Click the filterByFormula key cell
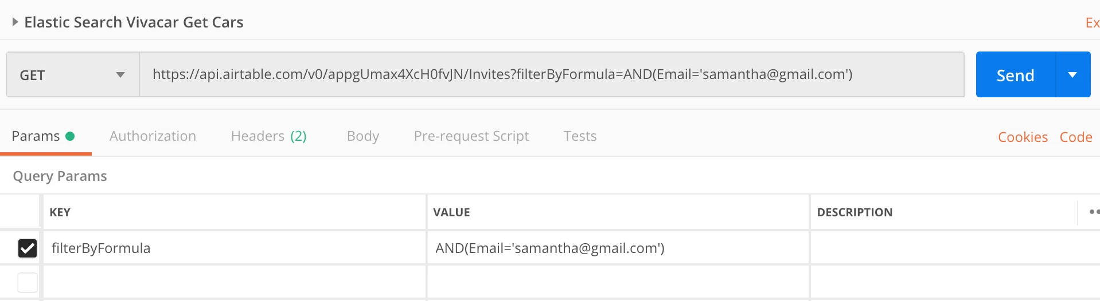The width and height of the screenshot is (1100, 301). [x=234, y=248]
